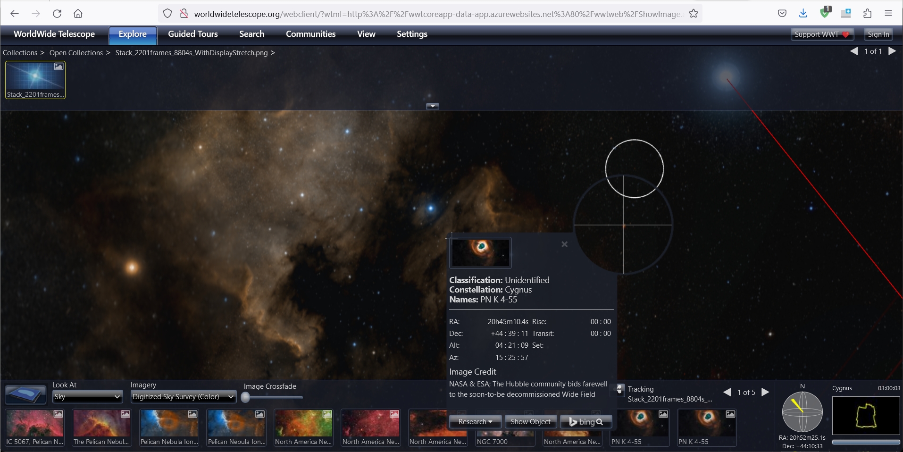Open the Look At dropdown set to Sky
The height and width of the screenshot is (452, 903).
[x=87, y=397]
